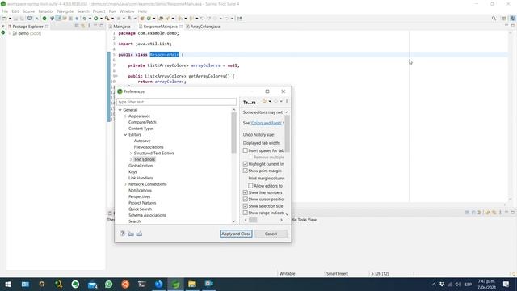This screenshot has height=291, width=517.
Task: Open the back history dropdown in Preferences
Action: [x=270, y=102]
